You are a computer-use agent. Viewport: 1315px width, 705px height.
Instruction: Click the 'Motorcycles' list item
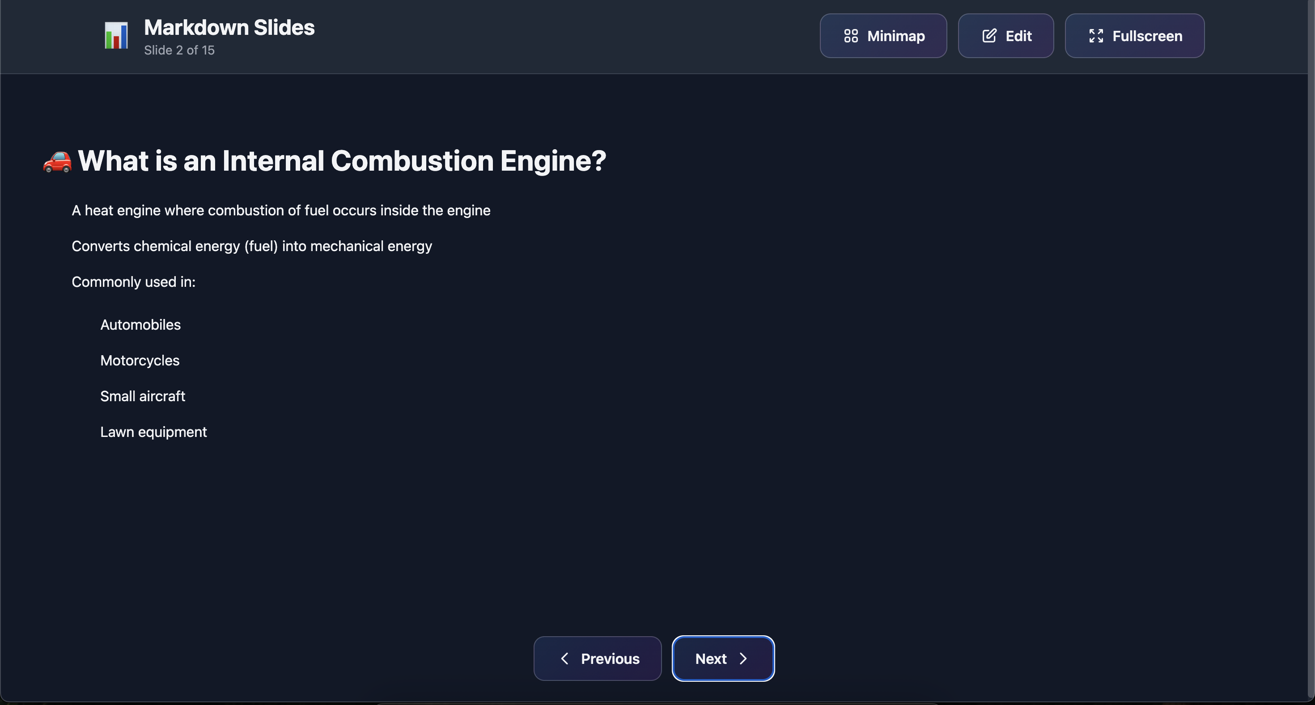[140, 361]
